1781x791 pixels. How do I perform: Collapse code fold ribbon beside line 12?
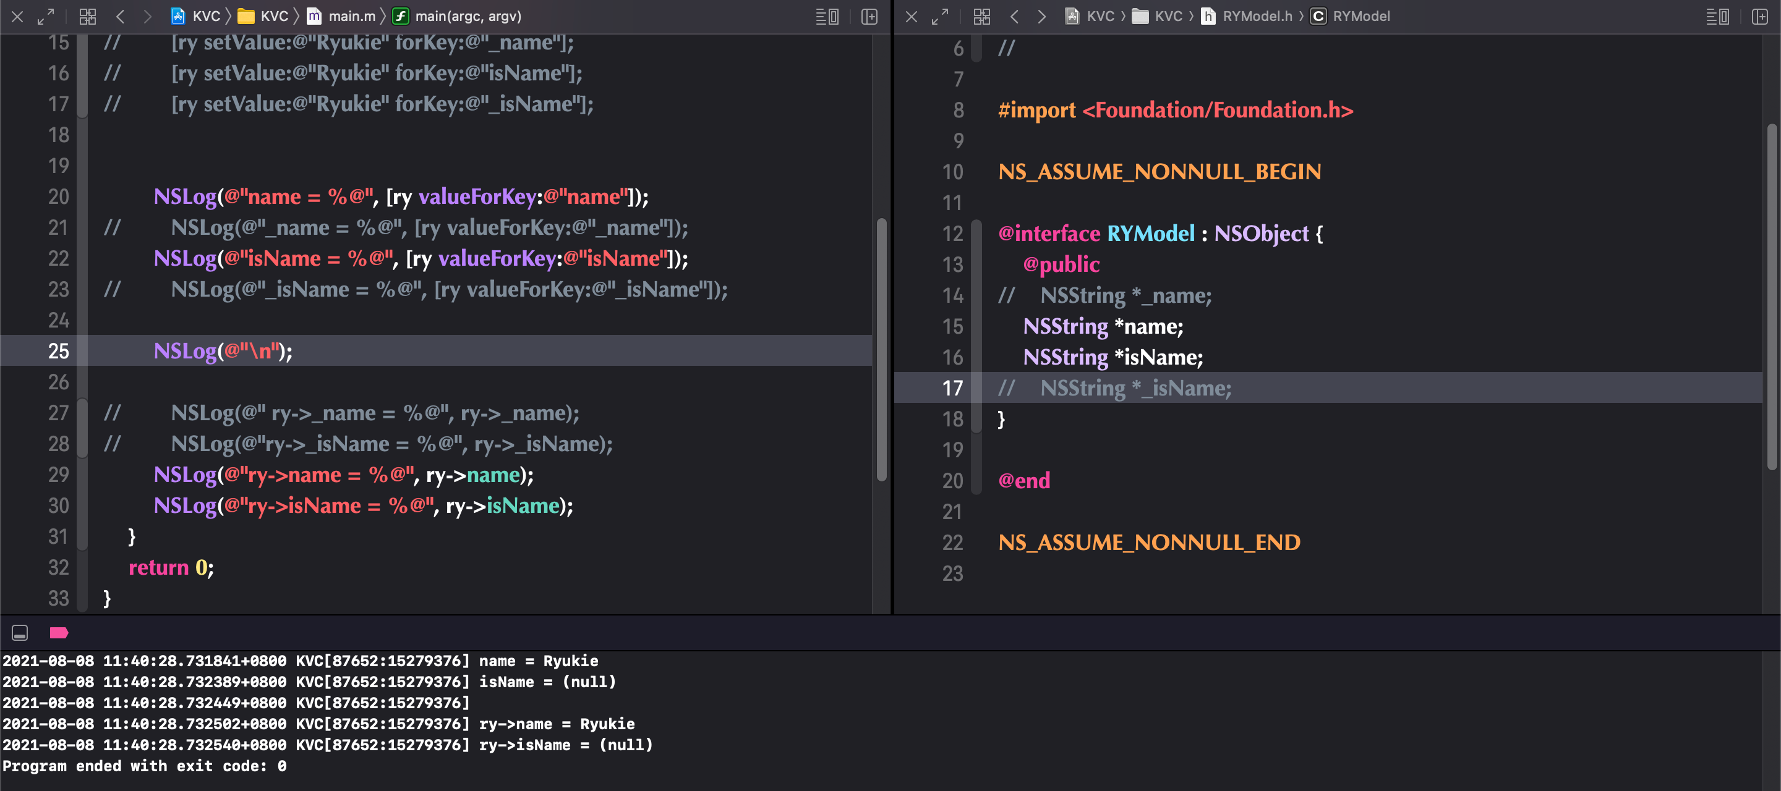point(976,326)
